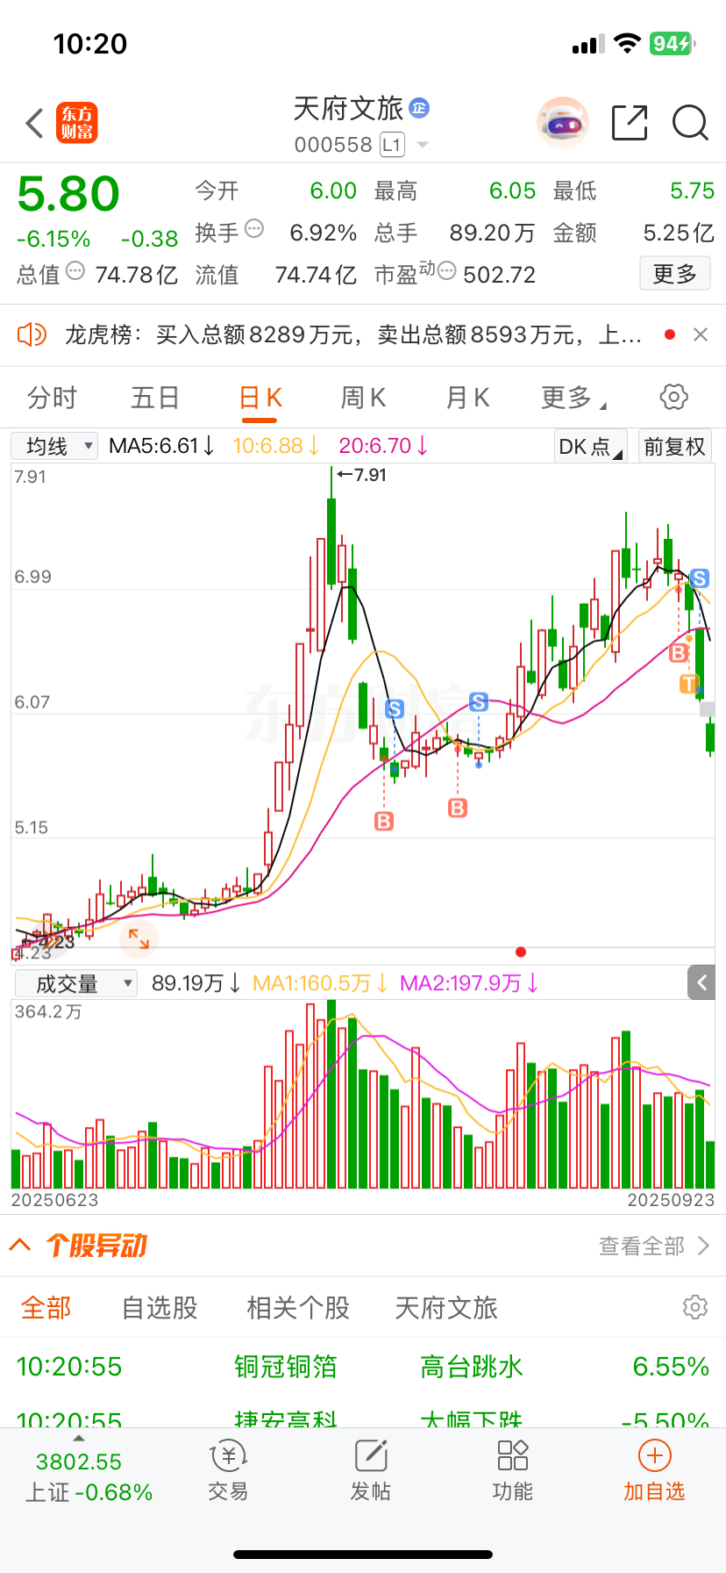Tap the speaker announcement icon

tap(32, 334)
